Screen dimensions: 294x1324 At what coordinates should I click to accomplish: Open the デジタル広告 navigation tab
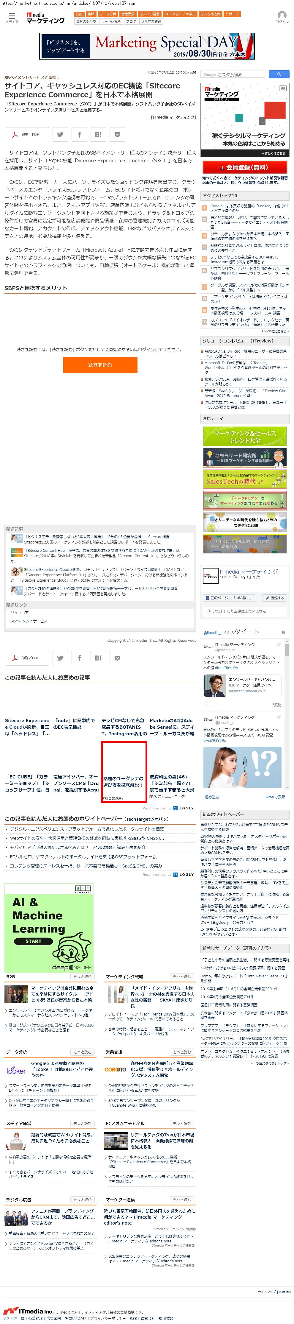211,14
